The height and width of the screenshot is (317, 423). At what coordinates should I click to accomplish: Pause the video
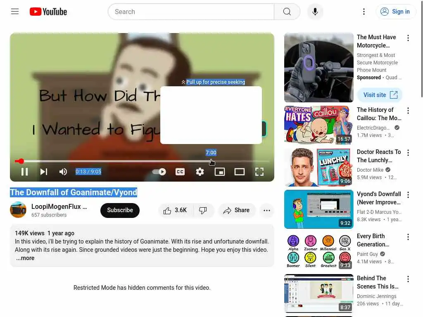(24, 172)
